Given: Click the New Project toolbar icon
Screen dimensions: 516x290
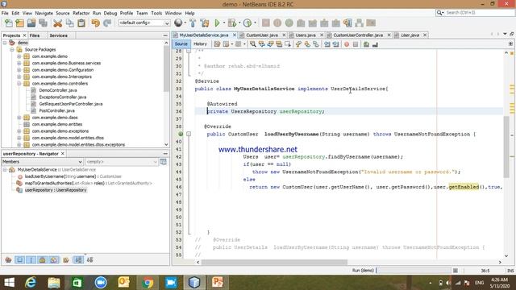Looking at the screenshot, I should [19, 23].
